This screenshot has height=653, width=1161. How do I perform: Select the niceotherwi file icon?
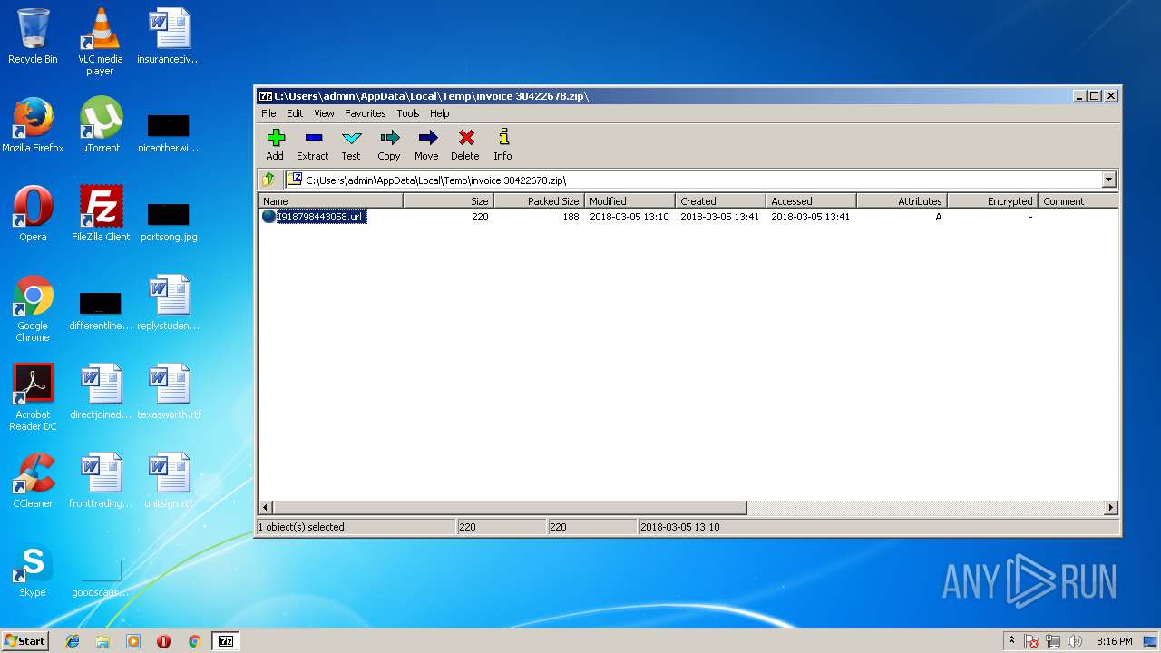click(x=169, y=132)
